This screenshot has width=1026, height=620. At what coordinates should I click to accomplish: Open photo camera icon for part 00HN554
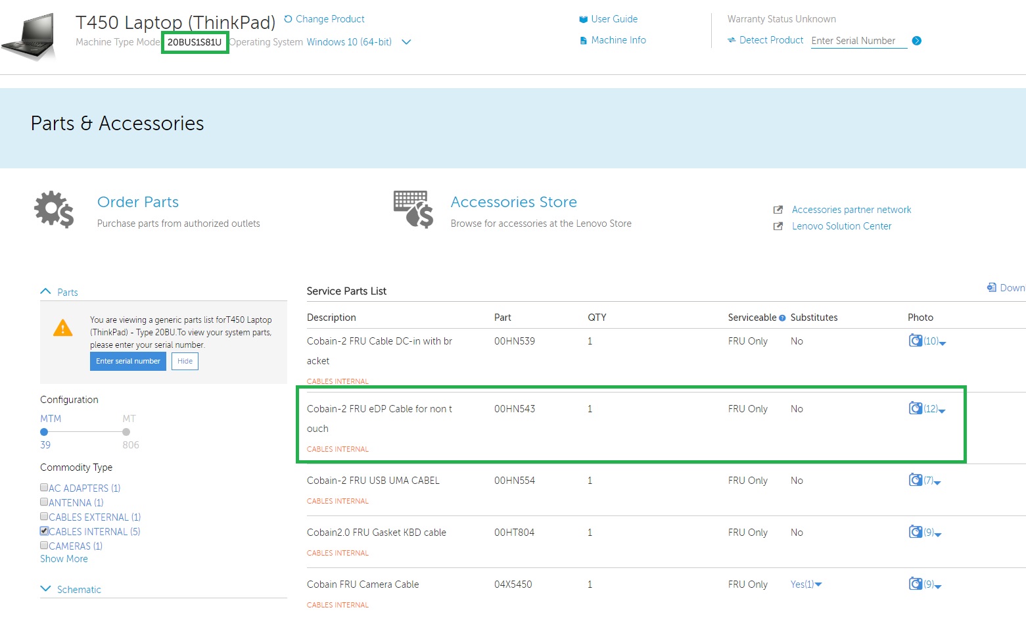[916, 480]
